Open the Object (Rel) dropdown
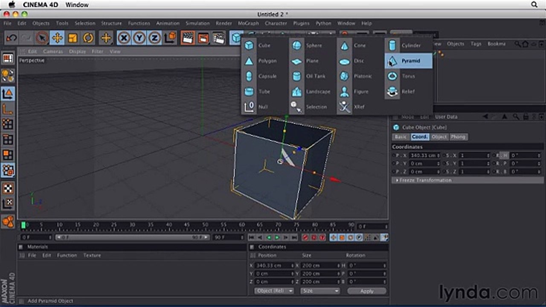The height and width of the screenshot is (307, 546). click(x=274, y=291)
